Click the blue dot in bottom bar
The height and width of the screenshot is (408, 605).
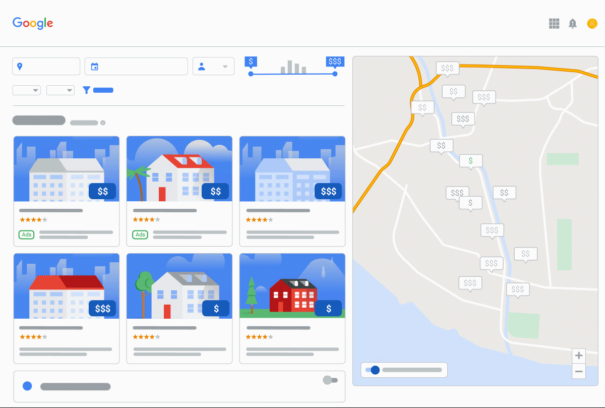[28, 386]
